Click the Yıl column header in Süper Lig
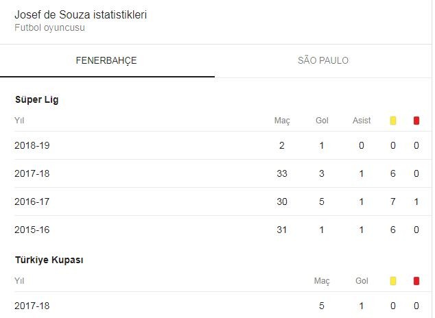The image size is (435, 318). pyautogui.click(x=19, y=121)
